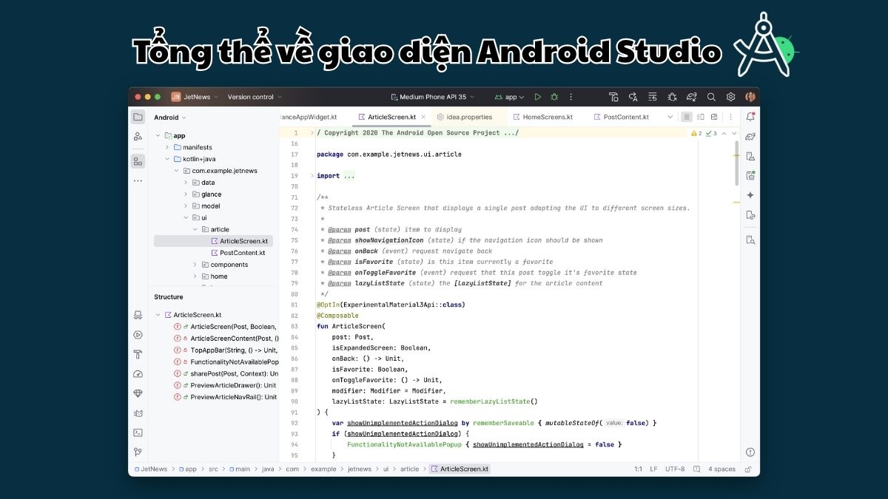Screen dimensions: 888x499
Task: Open the Git version control sidebar icon
Action: point(138,452)
